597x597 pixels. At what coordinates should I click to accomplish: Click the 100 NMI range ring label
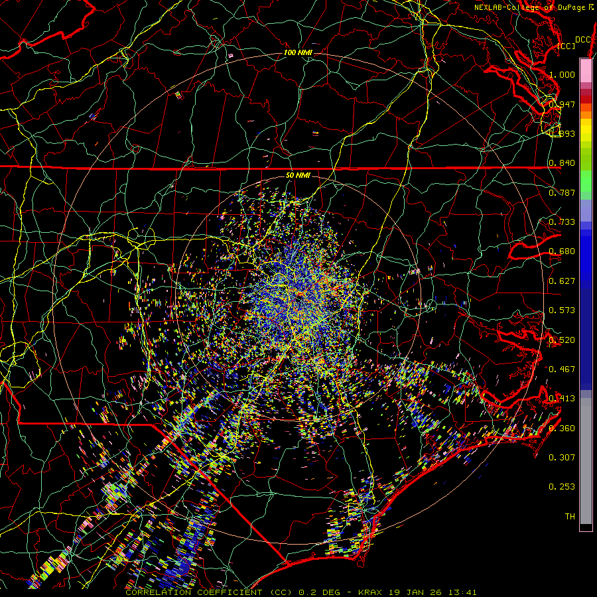[x=298, y=52]
